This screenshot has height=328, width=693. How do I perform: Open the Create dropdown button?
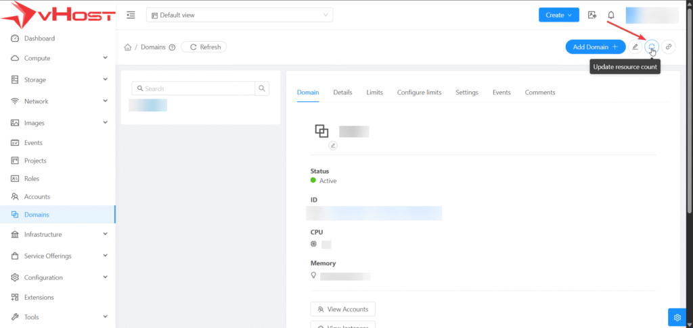click(558, 15)
